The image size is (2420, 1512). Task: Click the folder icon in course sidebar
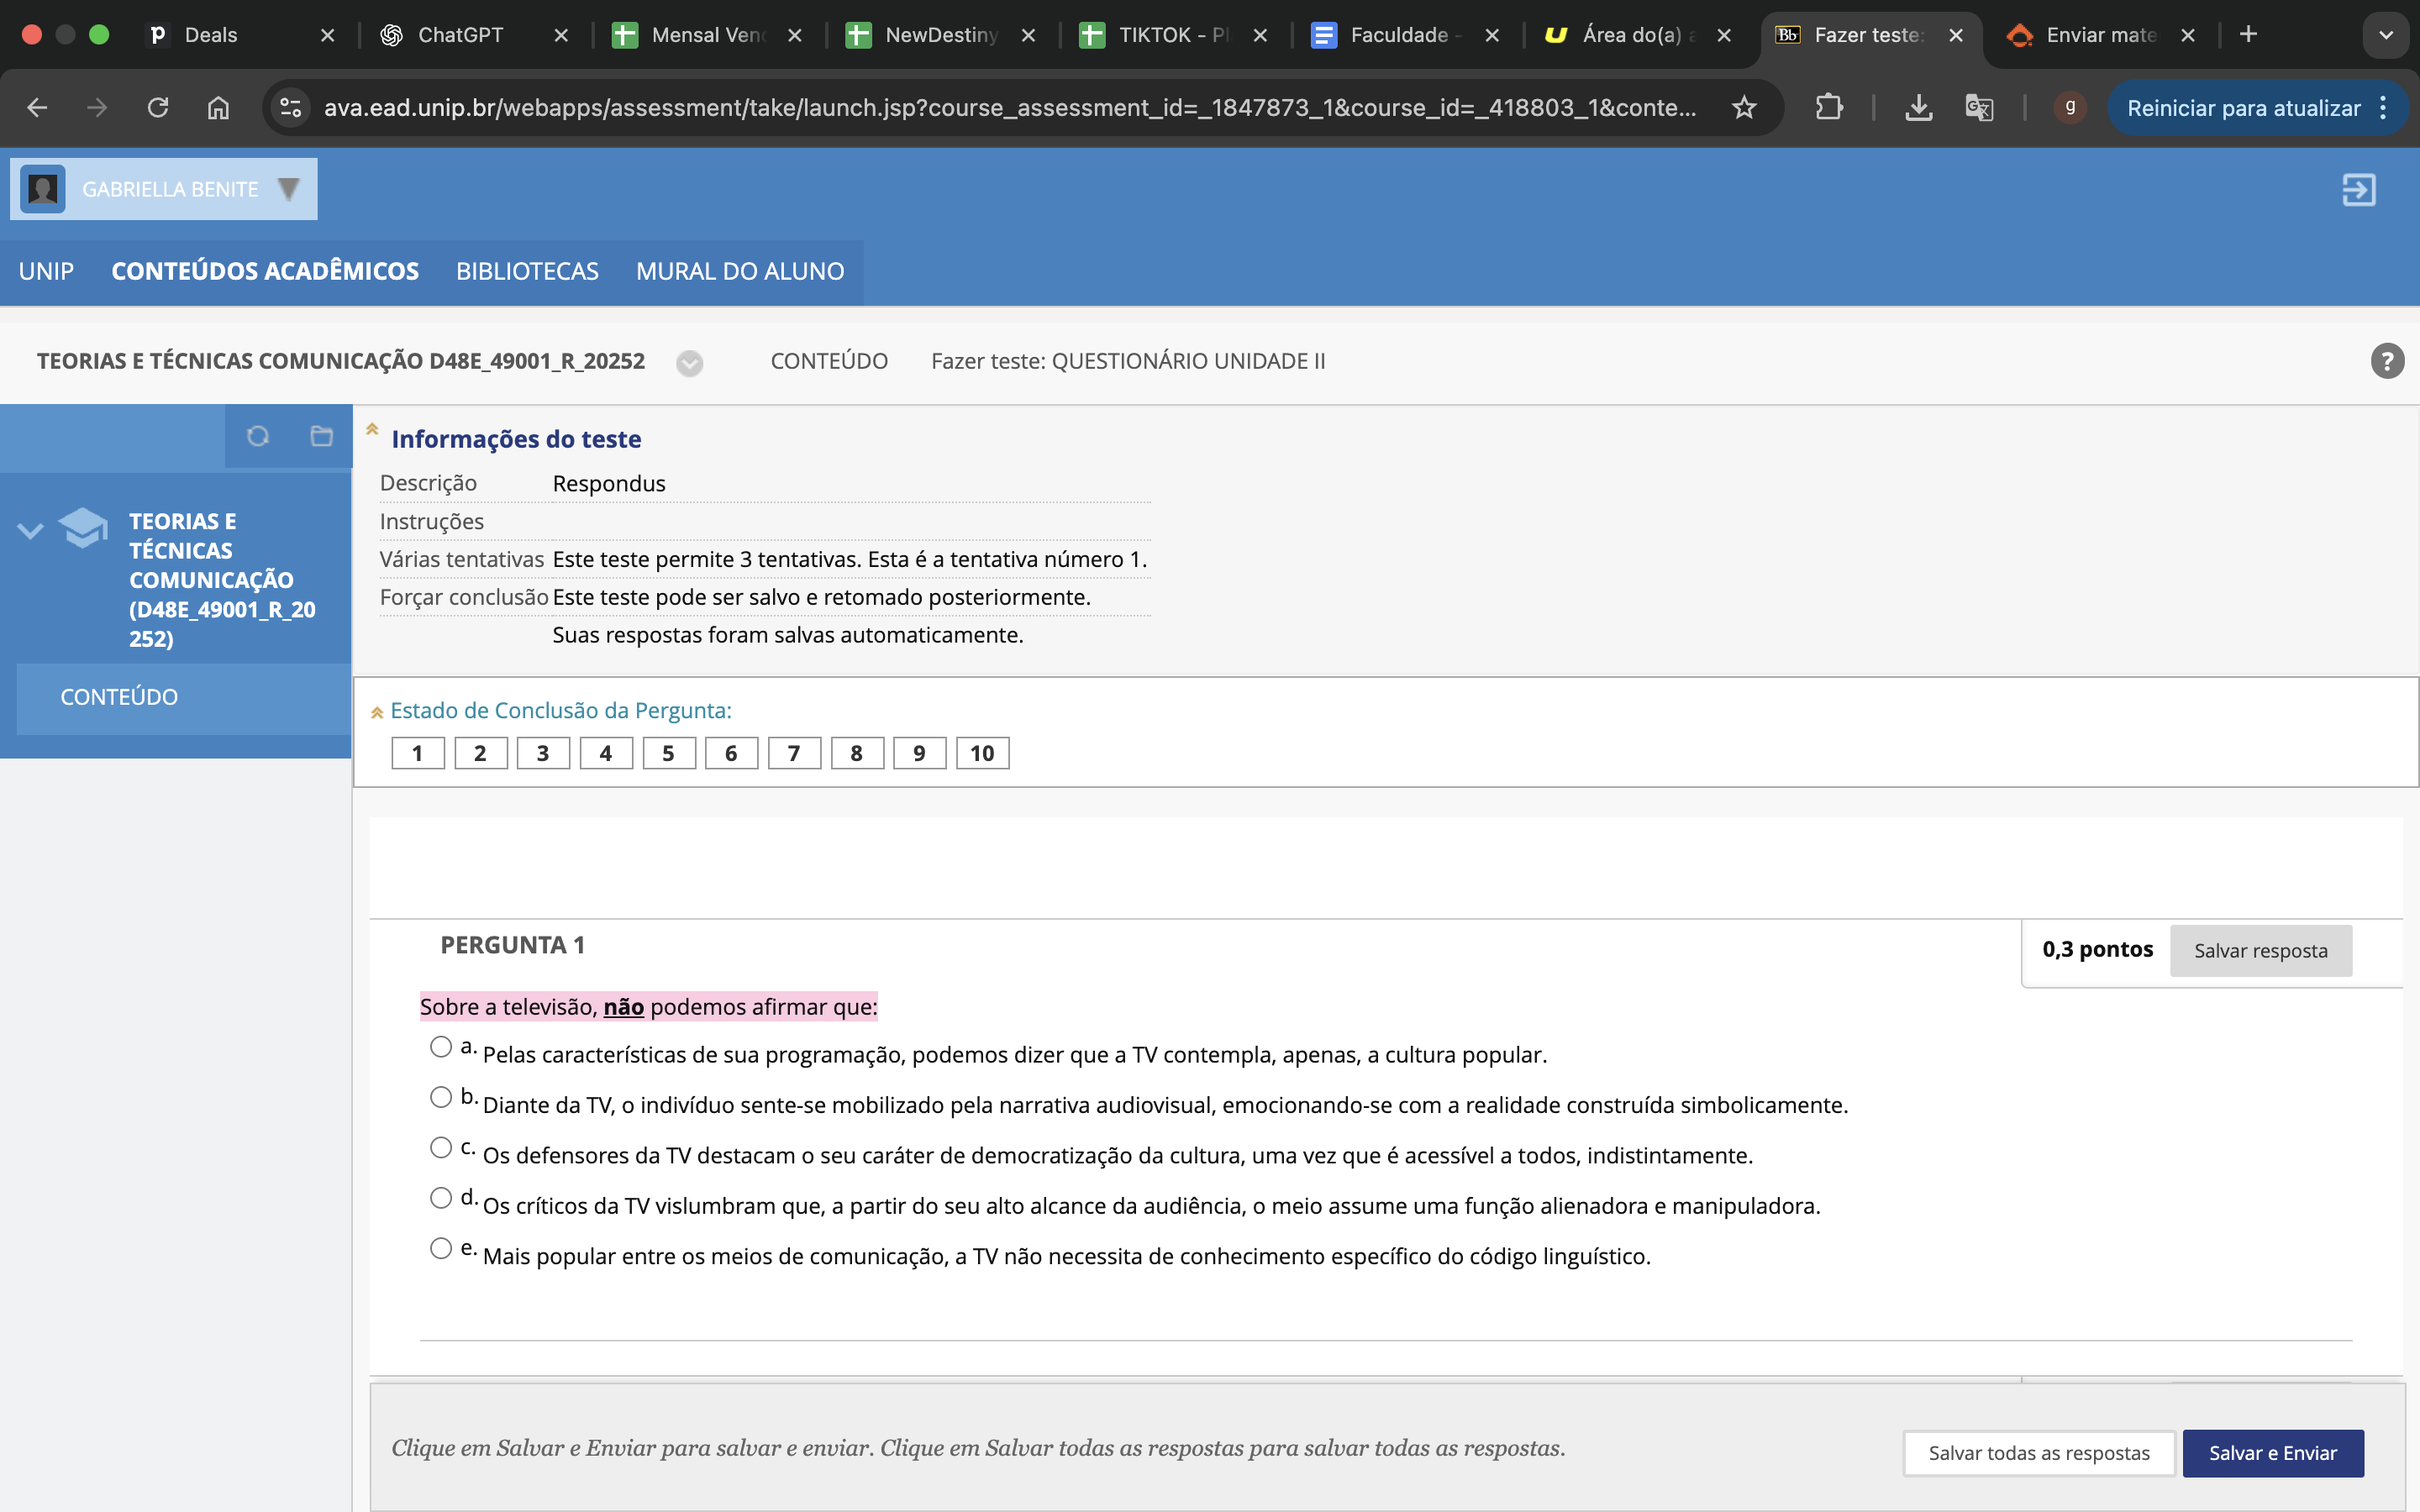tap(321, 436)
